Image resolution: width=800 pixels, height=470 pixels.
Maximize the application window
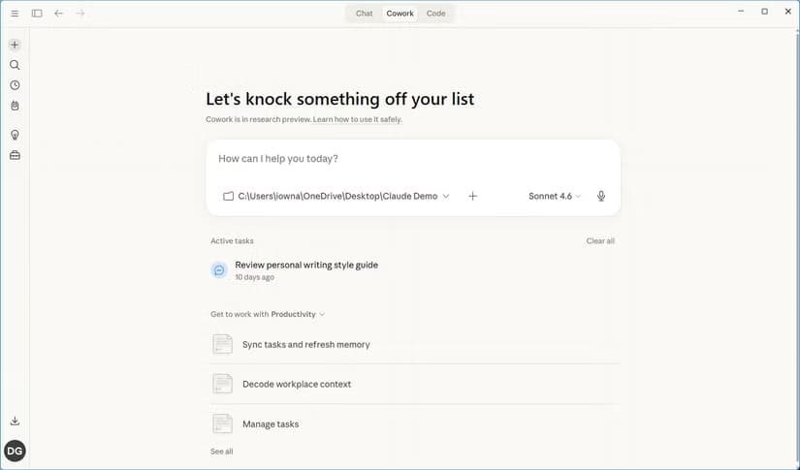click(x=764, y=12)
